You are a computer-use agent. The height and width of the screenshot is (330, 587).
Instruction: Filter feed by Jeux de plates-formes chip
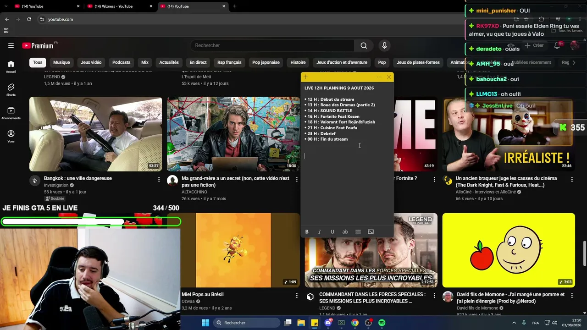click(418, 62)
